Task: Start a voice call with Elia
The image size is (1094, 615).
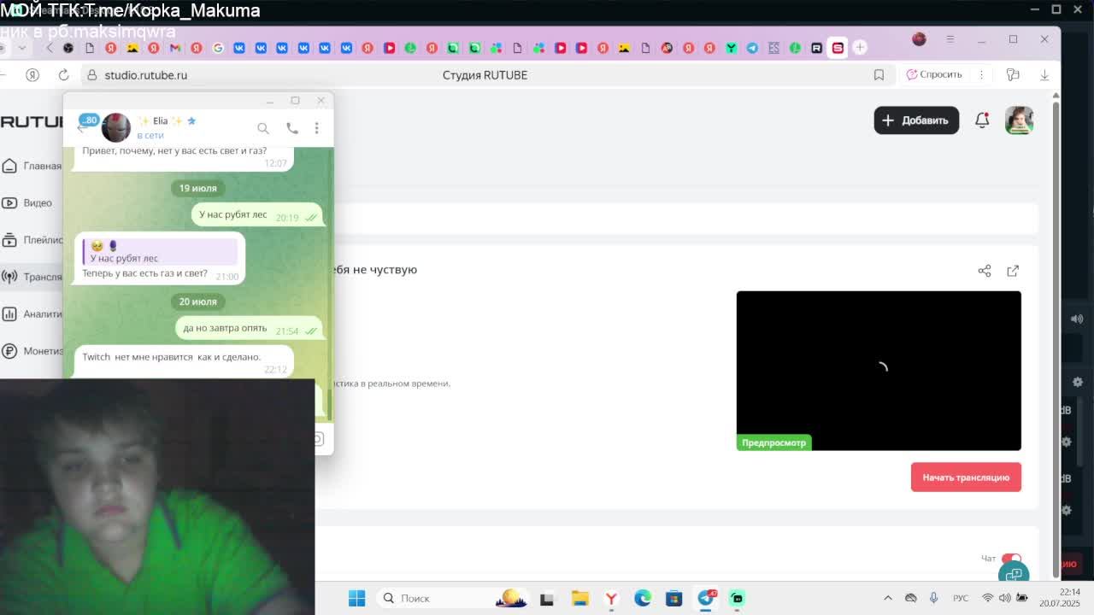Action: 292,128
